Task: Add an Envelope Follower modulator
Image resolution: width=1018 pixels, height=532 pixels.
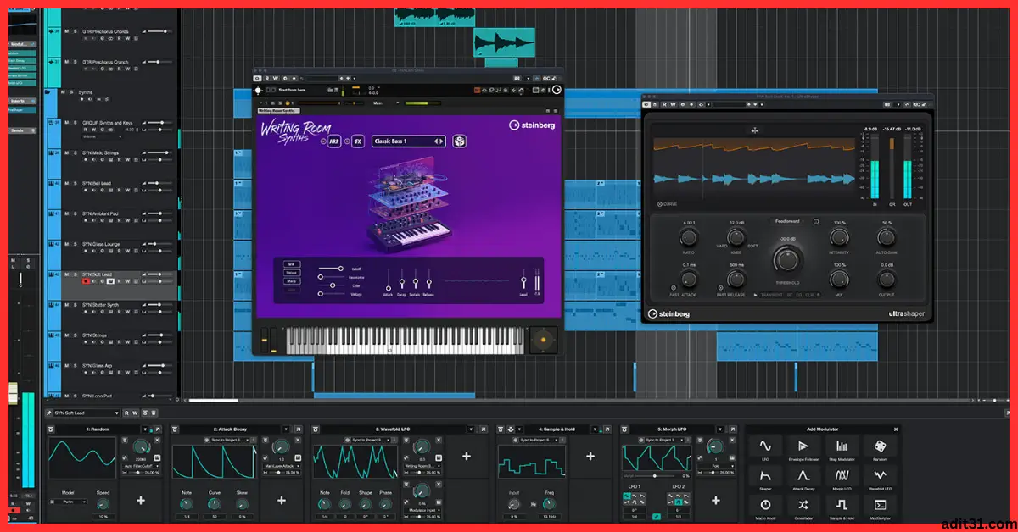Action: [x=803, y=448]
